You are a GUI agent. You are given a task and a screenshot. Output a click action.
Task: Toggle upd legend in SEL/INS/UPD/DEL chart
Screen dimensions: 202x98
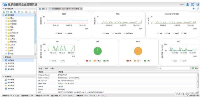point(175,33)
